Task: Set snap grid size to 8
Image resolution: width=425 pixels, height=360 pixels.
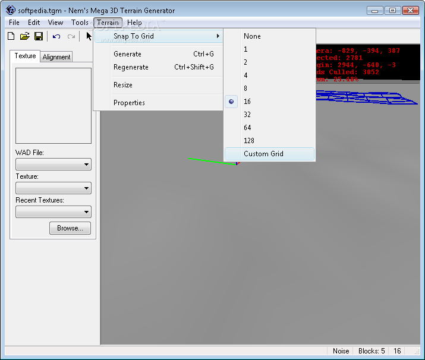Action: tap(269, 89)
